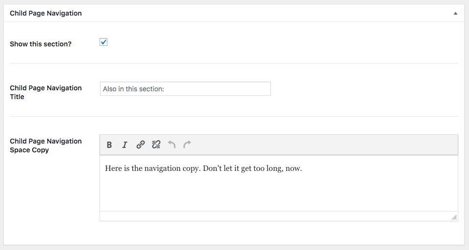Viewport: 469px width, 250px height.
Task: Click the "Show this section?" label
Action: (41, 44)
